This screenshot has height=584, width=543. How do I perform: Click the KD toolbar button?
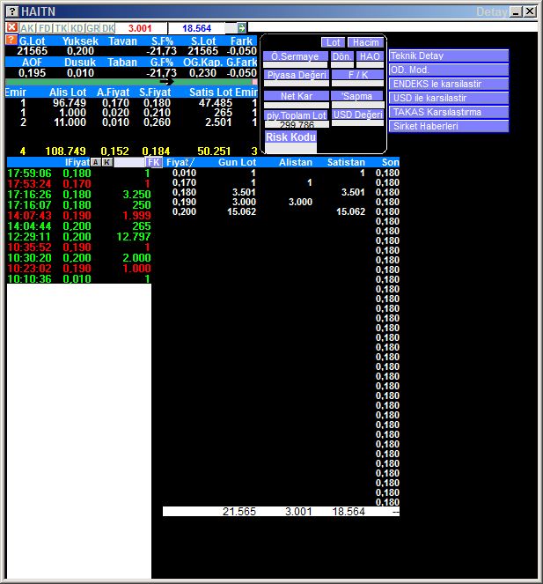click(x=77, y=28)
